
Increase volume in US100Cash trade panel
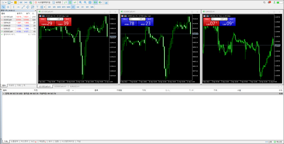coord(62,19)
